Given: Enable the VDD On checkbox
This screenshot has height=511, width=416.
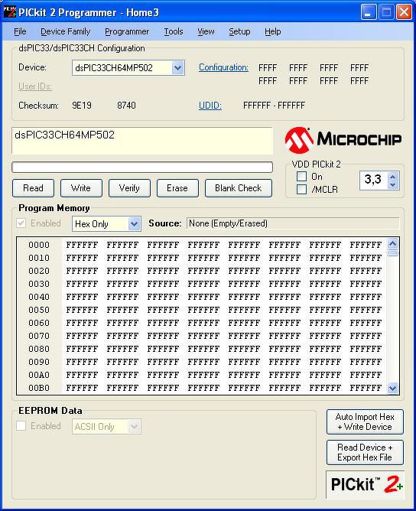Looking at the screenshot, I should tap(301, 176).
